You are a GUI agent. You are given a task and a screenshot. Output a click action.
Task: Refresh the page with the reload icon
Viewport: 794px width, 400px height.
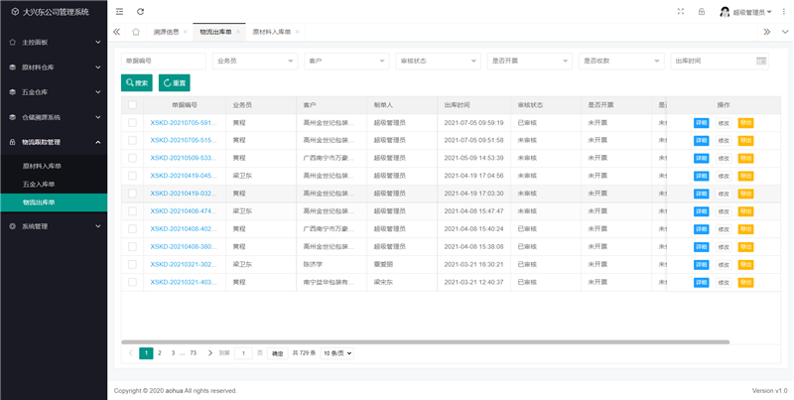[141, 12]
